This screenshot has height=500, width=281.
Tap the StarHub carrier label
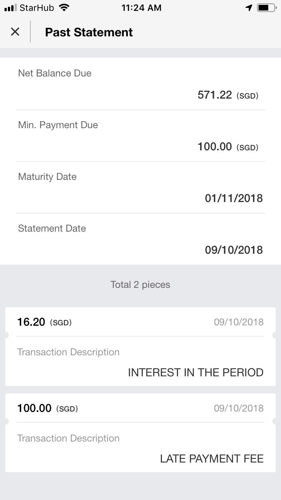pos(36,8)
